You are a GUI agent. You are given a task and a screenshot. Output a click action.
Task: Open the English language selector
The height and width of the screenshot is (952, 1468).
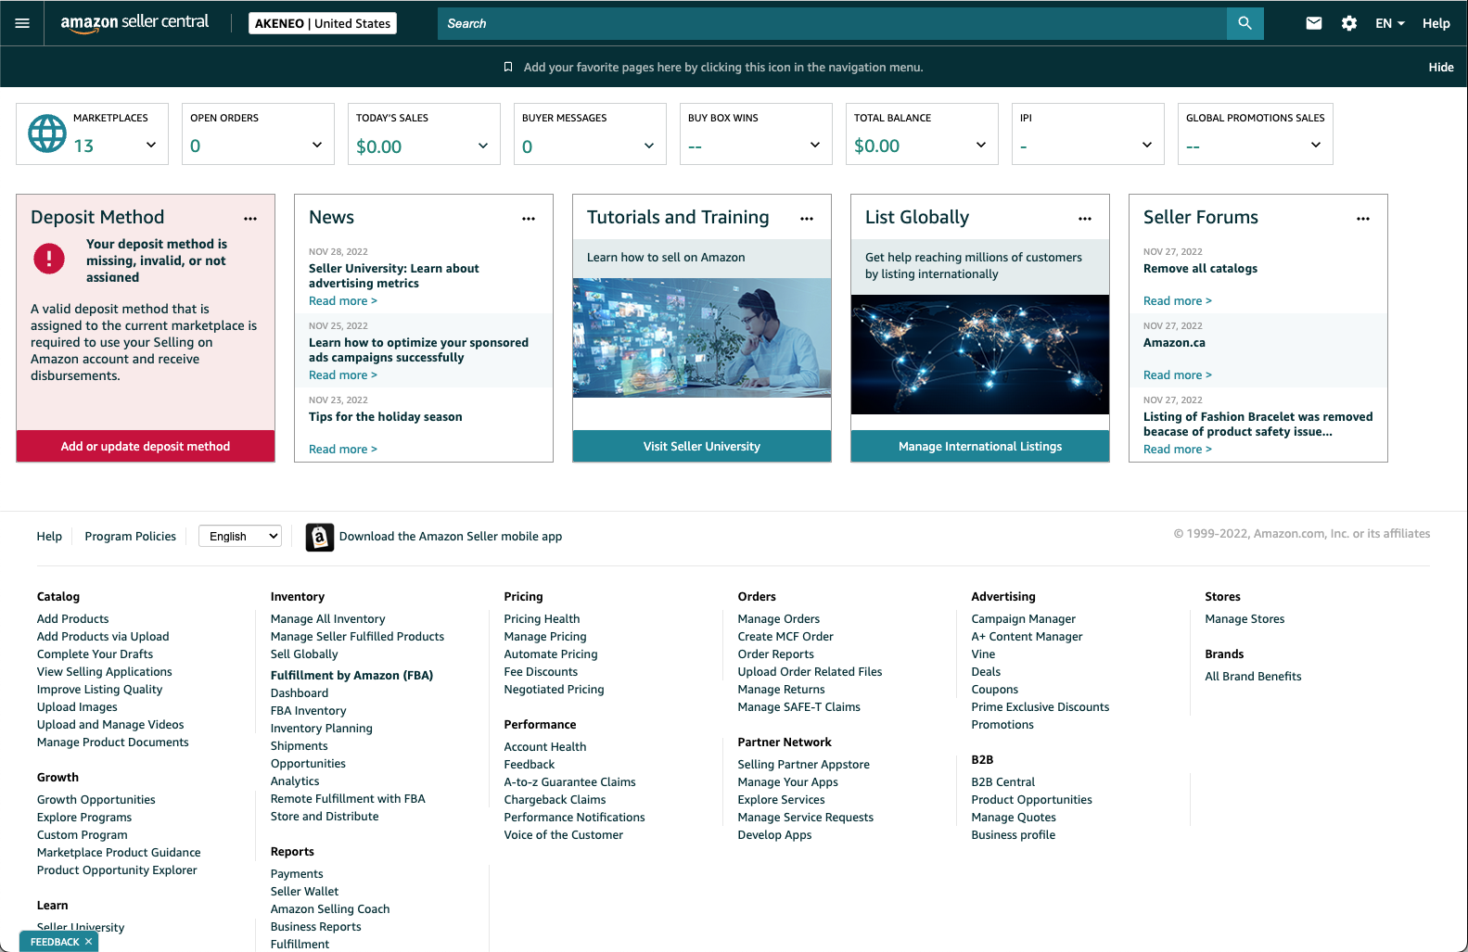pyautogui.click(x=240, y=536)
